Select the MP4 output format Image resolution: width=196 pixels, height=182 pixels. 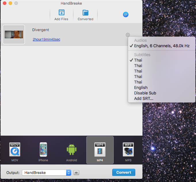[x=100, y=150]
